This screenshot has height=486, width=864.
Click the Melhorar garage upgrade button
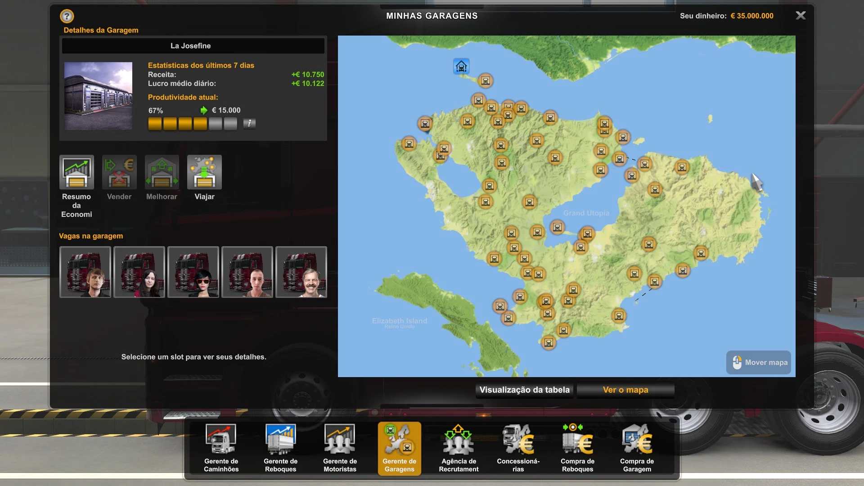pos(162,172)
